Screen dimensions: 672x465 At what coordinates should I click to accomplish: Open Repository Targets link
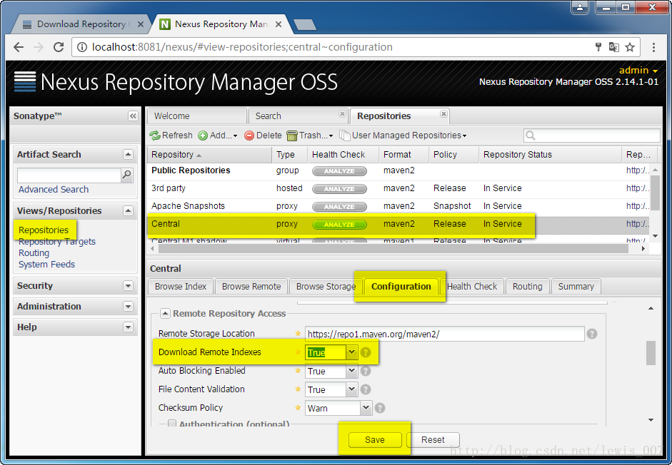click(56, 242)
